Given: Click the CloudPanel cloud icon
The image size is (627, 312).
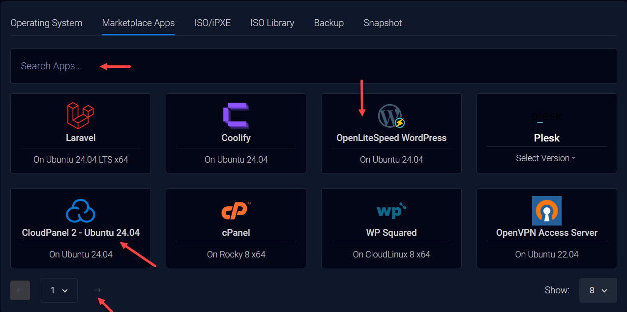Looking at the screenshot, I should pyautogui.click(x=80, y=211).
